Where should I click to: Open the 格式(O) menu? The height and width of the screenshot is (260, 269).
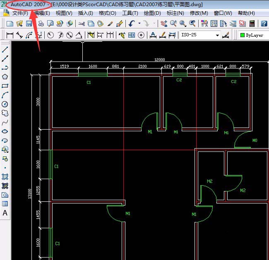pos(108,13)
